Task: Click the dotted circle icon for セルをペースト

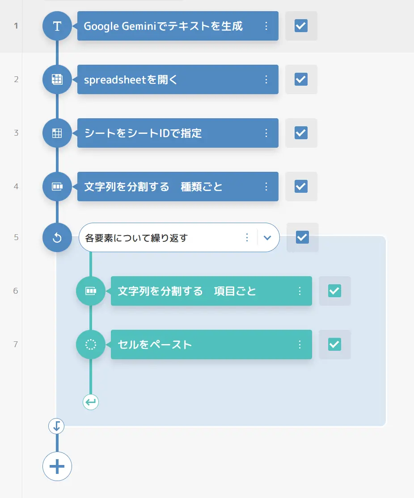Action: pyautogui.click(x=91, y=344)
